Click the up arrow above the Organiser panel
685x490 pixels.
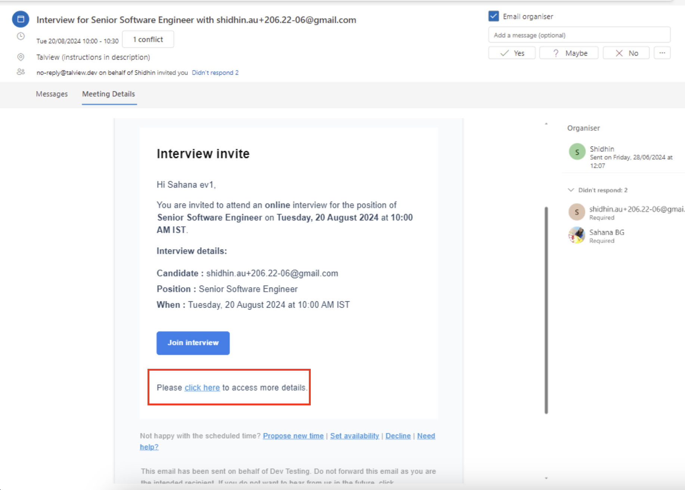(x=547, y=123)
